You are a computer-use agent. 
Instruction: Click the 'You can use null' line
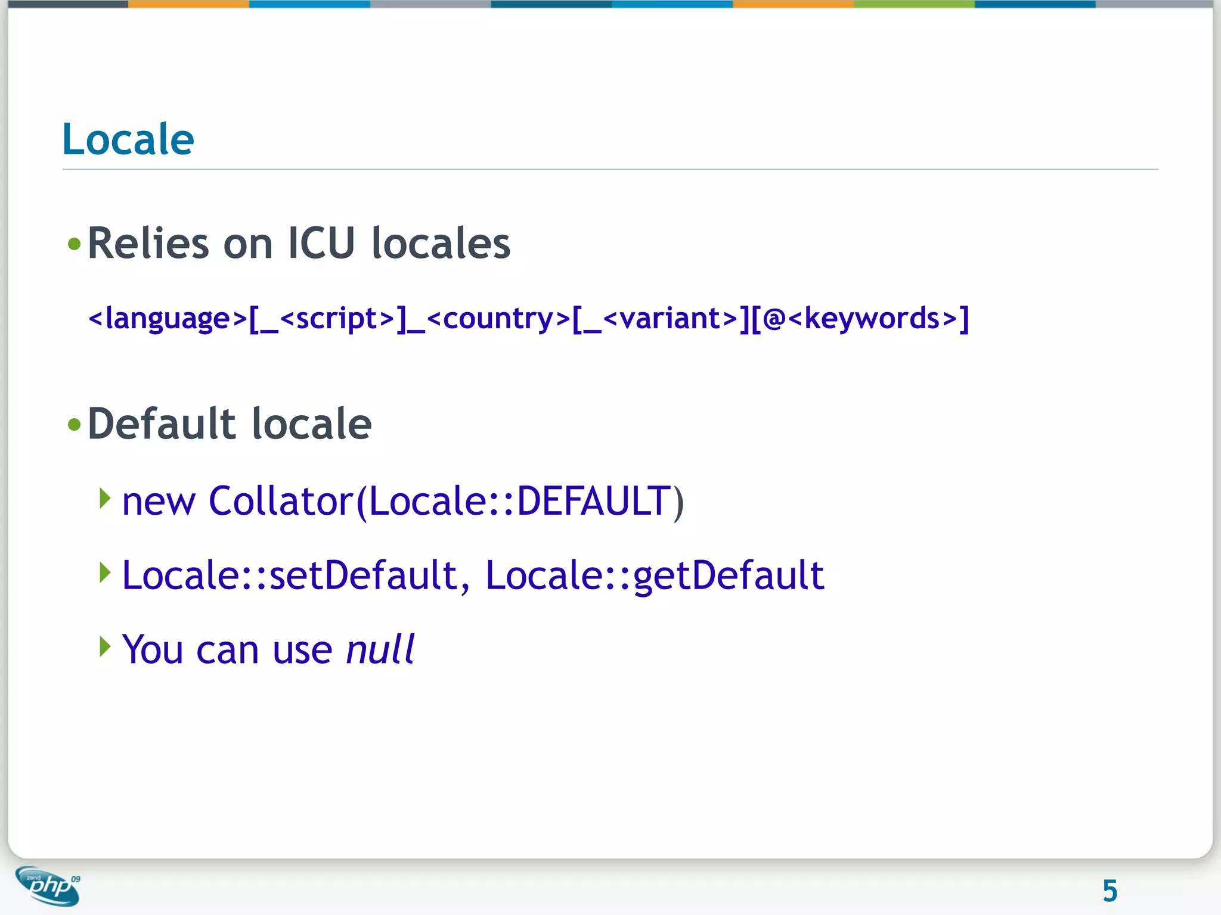[x=268, y=649]
